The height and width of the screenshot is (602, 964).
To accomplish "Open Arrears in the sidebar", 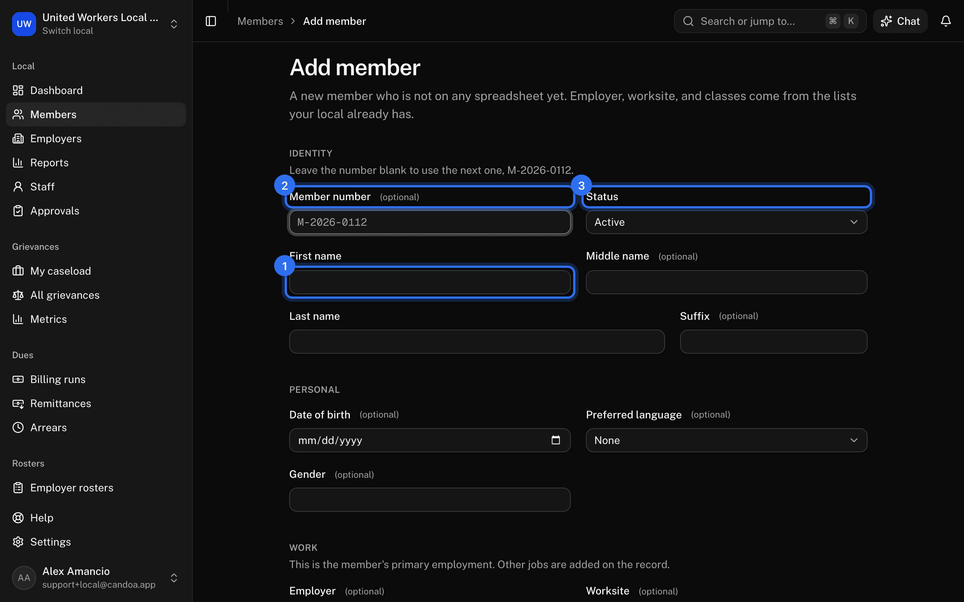I will tap(96, 427).
